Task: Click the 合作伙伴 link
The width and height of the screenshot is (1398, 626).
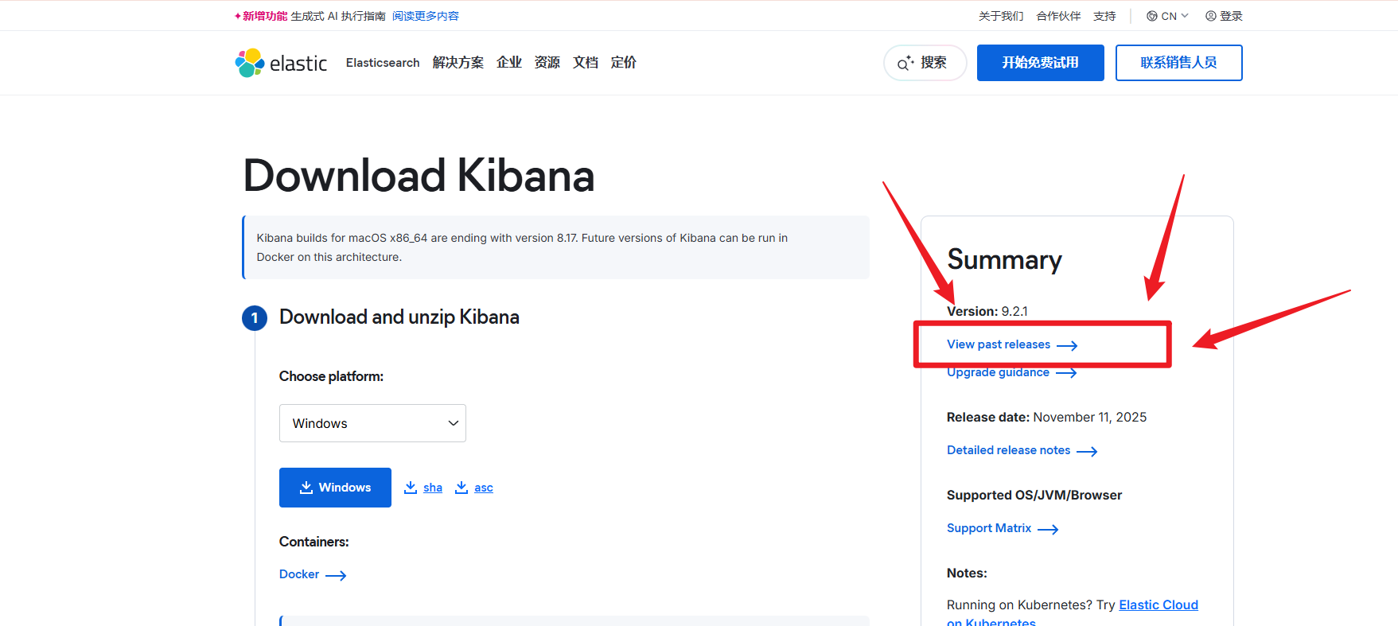Action: click(1058, 16)
